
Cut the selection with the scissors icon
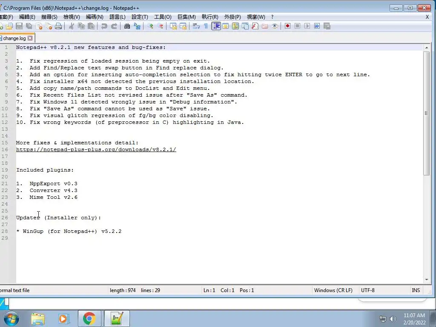coord(72,26)
